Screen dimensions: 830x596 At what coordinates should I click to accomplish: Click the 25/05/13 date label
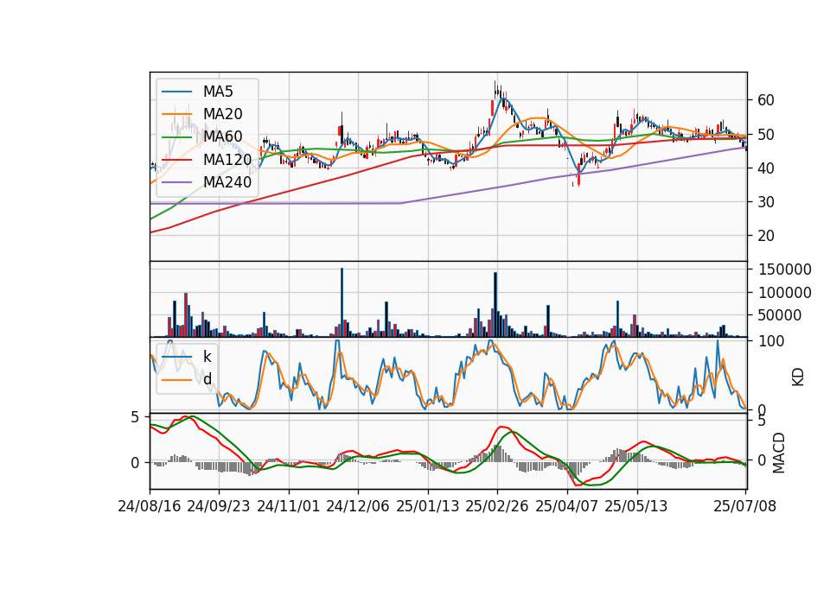tap(636, 506)
